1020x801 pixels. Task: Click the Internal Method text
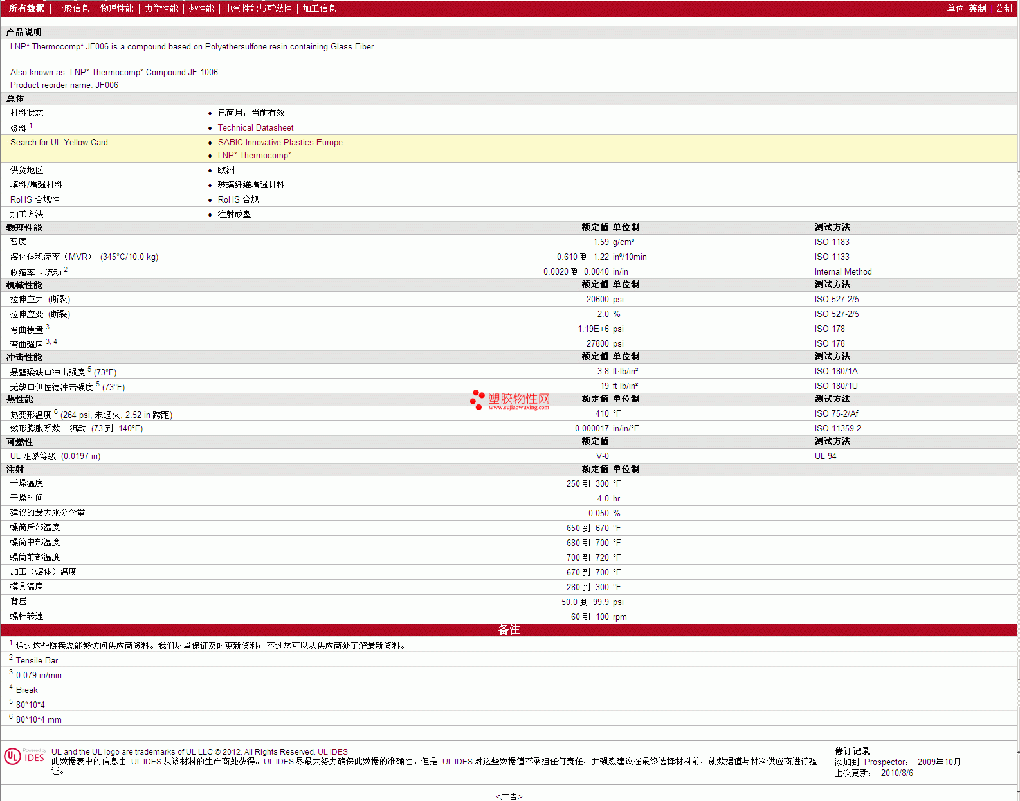[843, 271]
